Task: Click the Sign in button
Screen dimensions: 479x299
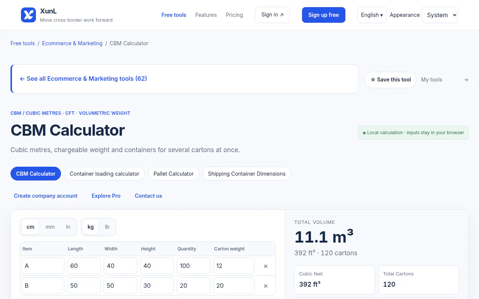Action: (x=272, y=15)
